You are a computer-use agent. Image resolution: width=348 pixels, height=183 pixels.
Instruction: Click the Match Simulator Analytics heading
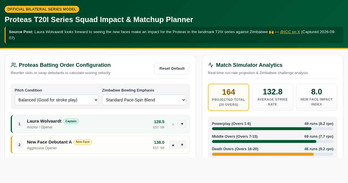[x=249, y=65]
